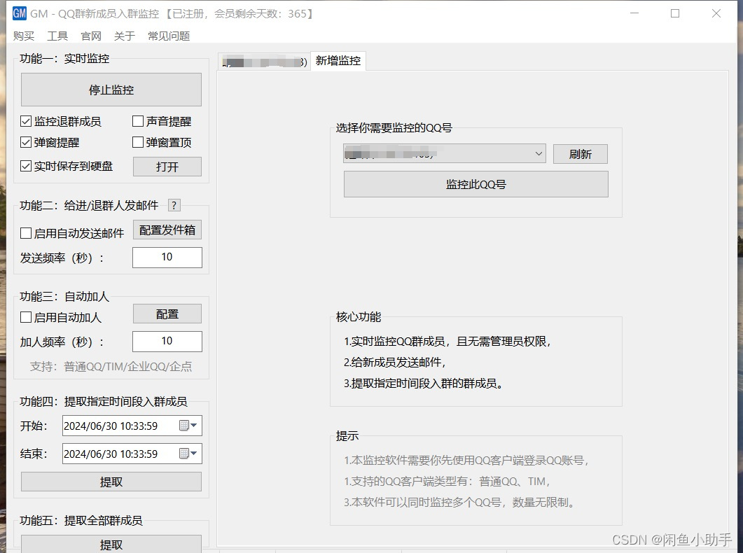The width and height of the screenshot is (743, 553).
Task: Click the 加人频率 seconds input field
Action: click(167, 342)
